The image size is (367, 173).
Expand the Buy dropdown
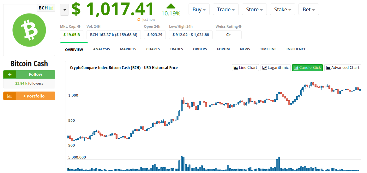click(199, 9)
